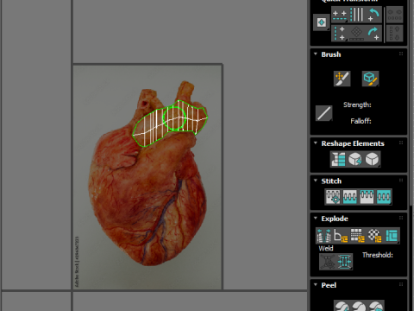
Task: Click the 'Weld' label
Action: coord(326,248)
